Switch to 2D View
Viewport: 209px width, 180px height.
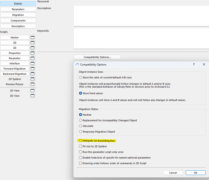click(15, 91)
